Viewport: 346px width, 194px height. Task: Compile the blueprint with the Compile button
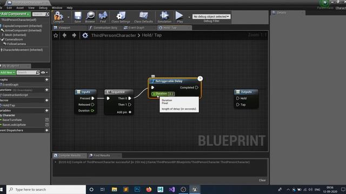[x=58, y=17]
